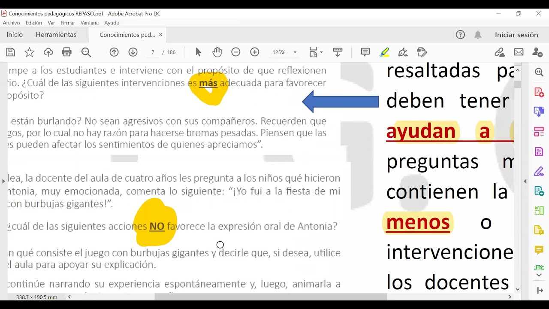Switch to the Inicio tab

coord(15,35)
